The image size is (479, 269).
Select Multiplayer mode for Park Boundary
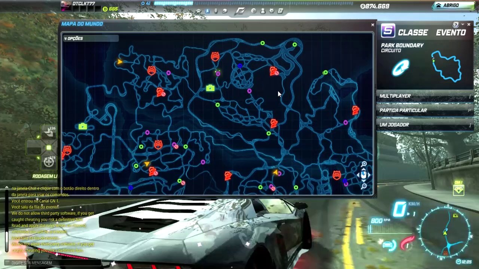coord(425,96)
